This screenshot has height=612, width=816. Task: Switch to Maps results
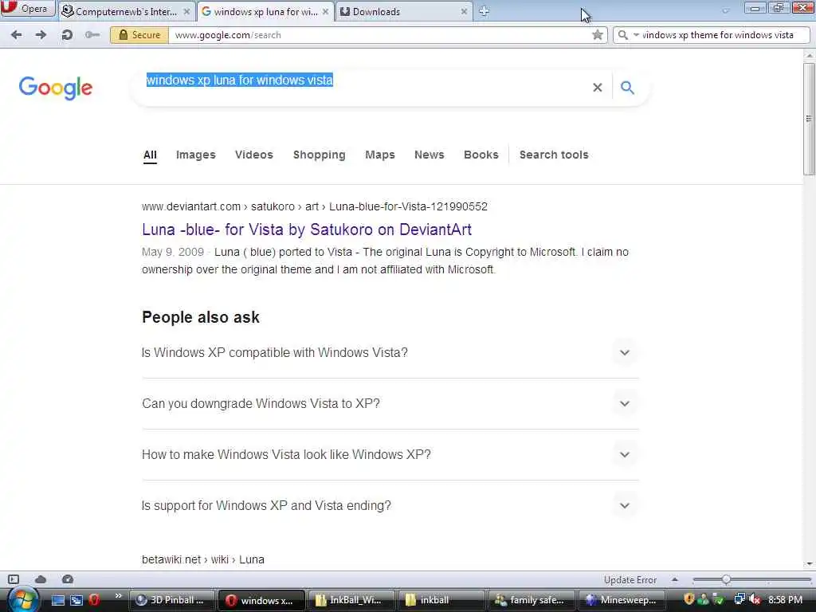(380, 155)
